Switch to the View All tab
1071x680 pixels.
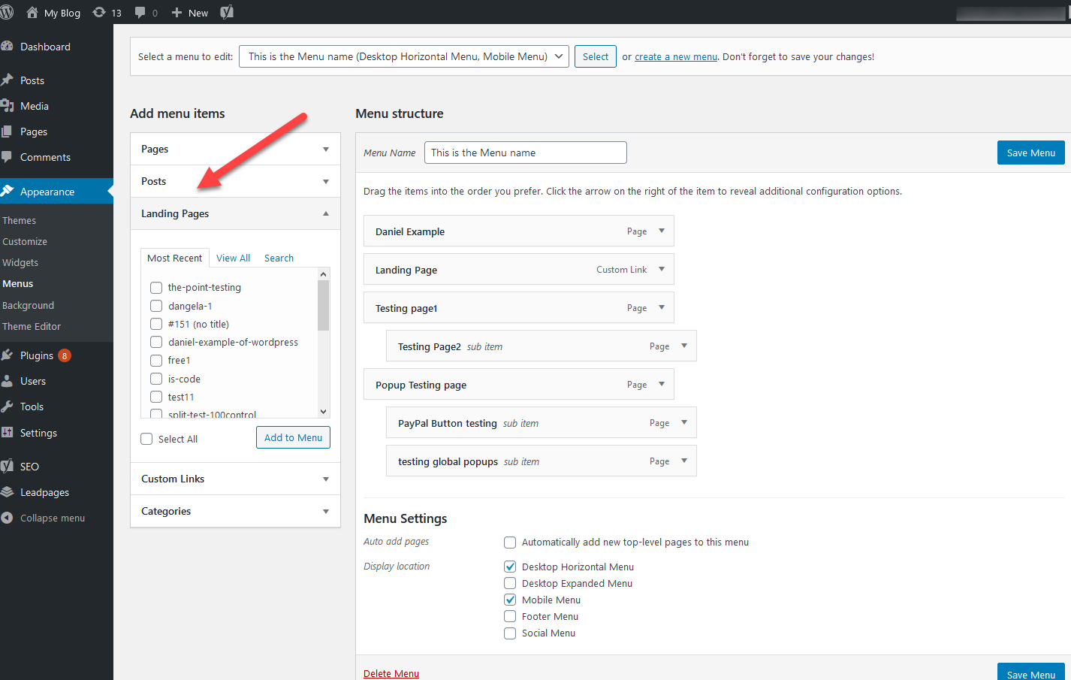tap(234, 258)
